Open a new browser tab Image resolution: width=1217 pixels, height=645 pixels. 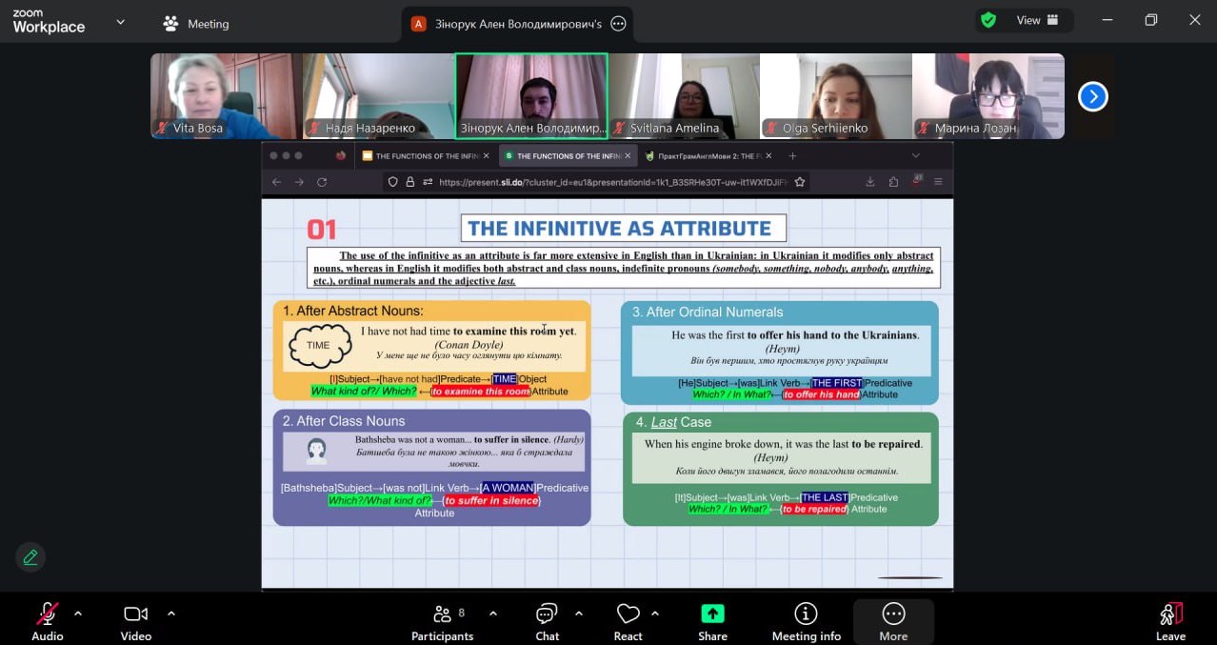pos(792,156)
